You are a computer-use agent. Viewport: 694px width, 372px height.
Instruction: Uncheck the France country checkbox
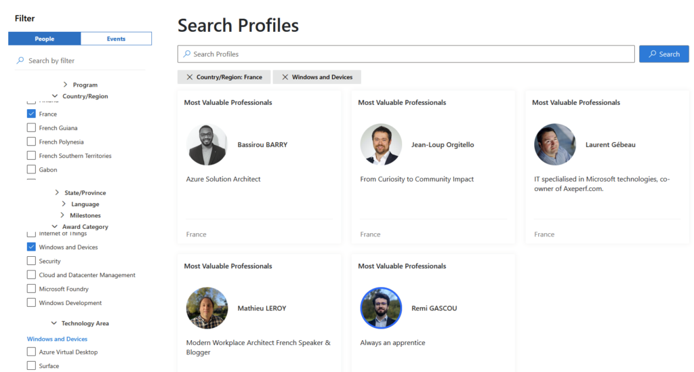(x=31, y=114)
